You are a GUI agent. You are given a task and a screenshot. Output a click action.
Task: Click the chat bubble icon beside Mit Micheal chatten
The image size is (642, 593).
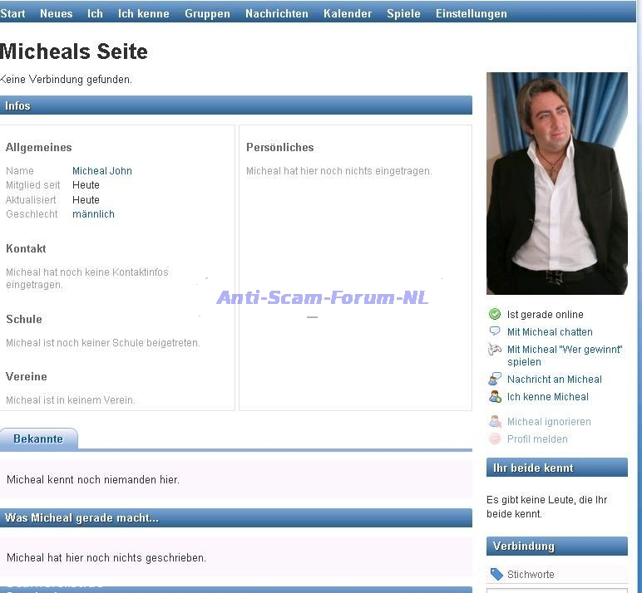(495, 331)
